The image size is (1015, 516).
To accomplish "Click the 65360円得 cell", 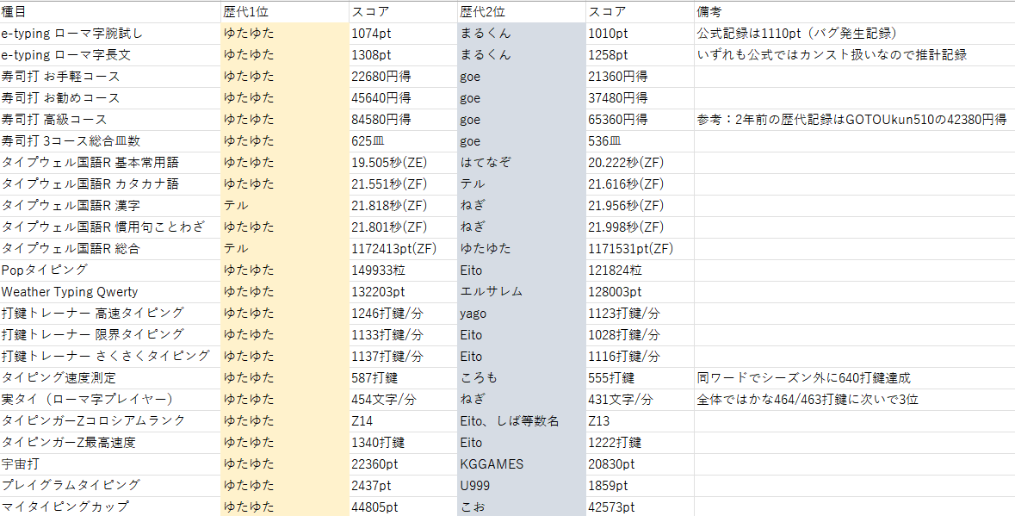I will click(x=640, y=120).
